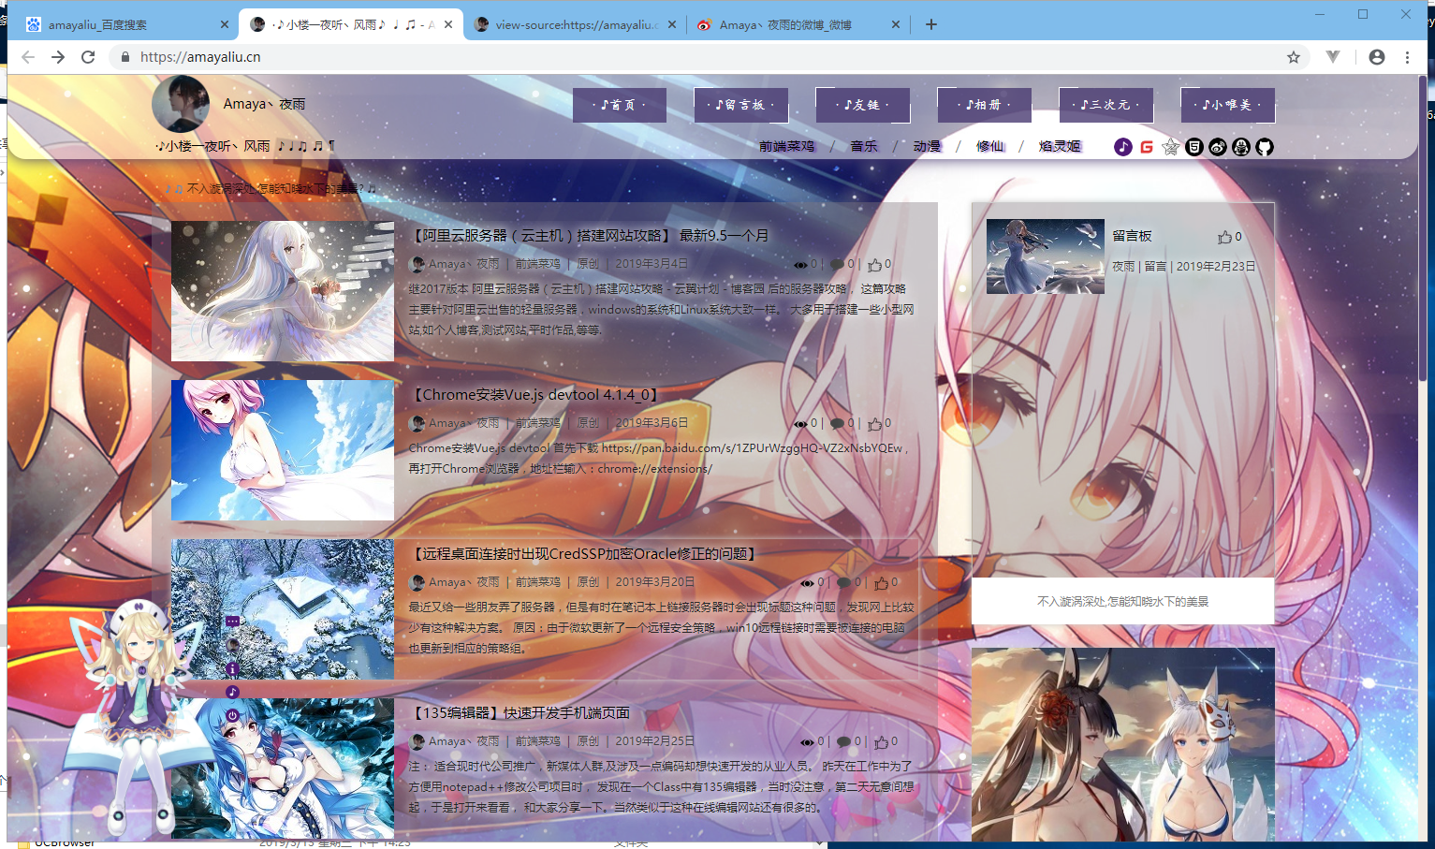Open the ♪小啡美 navigation button

(x=1228, y=105)
